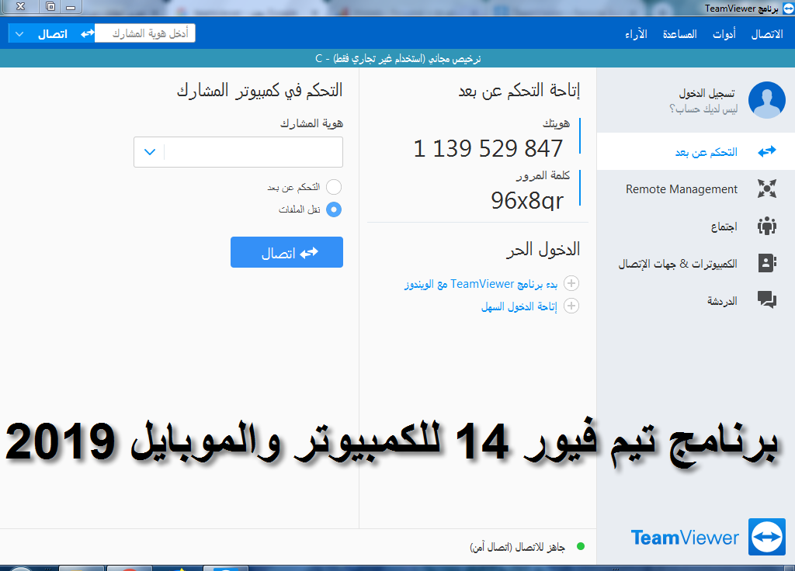Click the TeamViewer logo at bottom
The height and width of the screenshot is (571, 795).
(x=766, y=538)
